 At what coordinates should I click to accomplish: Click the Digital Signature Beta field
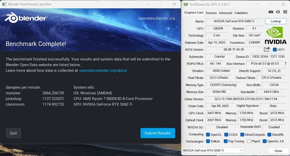pos(273,106)
